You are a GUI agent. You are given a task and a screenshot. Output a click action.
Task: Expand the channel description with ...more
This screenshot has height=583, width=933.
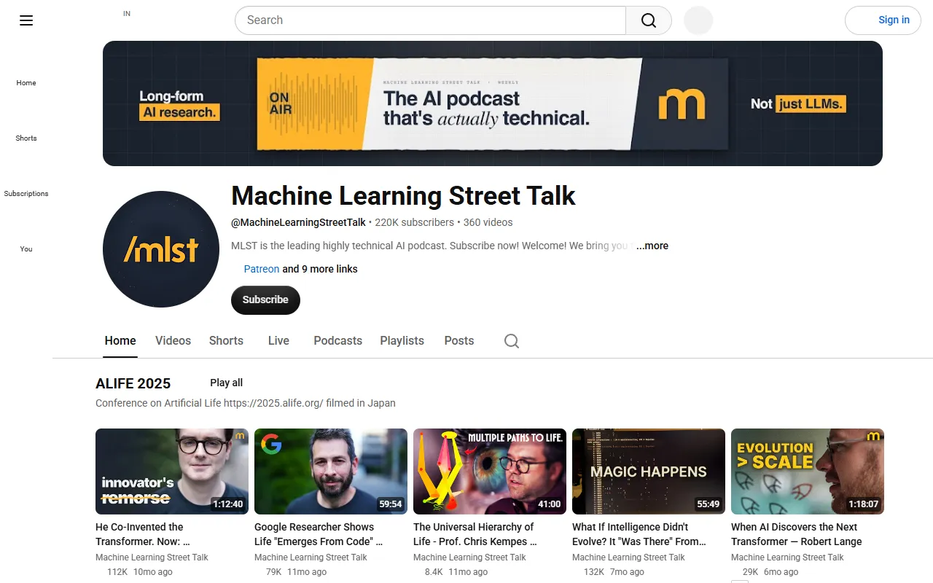[652, 246]
